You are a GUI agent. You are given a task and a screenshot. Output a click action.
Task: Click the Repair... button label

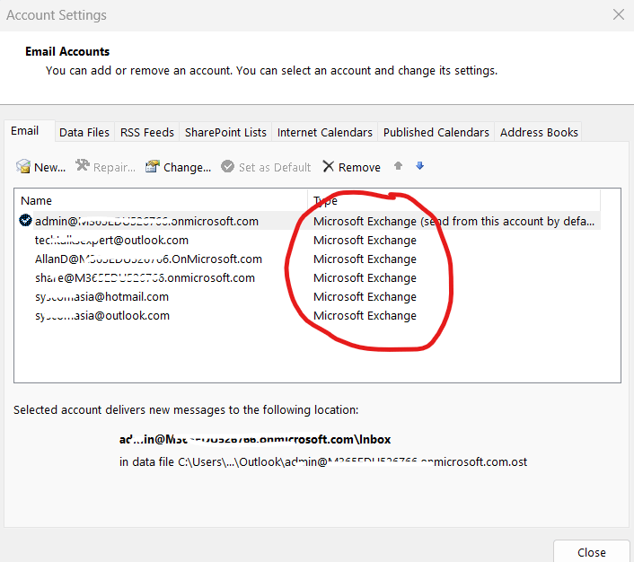[x=114, y=167]
